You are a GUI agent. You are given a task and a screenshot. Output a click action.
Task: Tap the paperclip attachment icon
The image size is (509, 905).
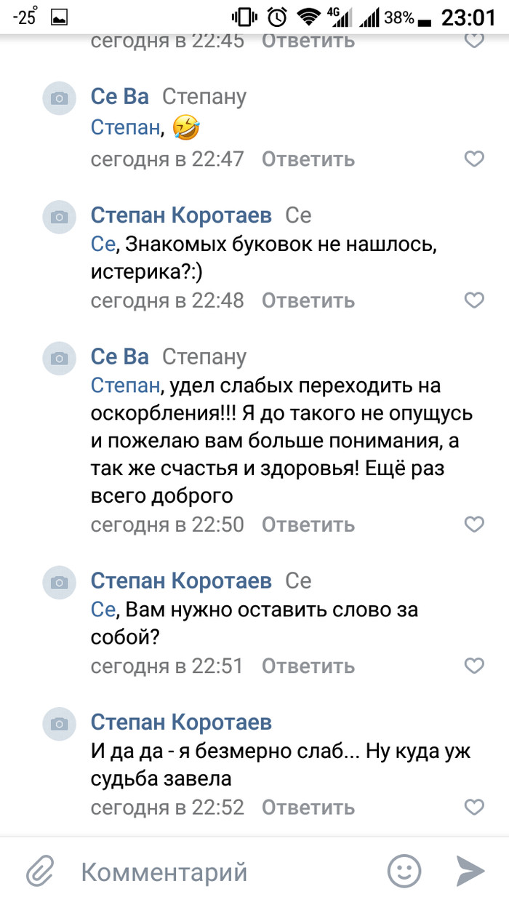41,870
